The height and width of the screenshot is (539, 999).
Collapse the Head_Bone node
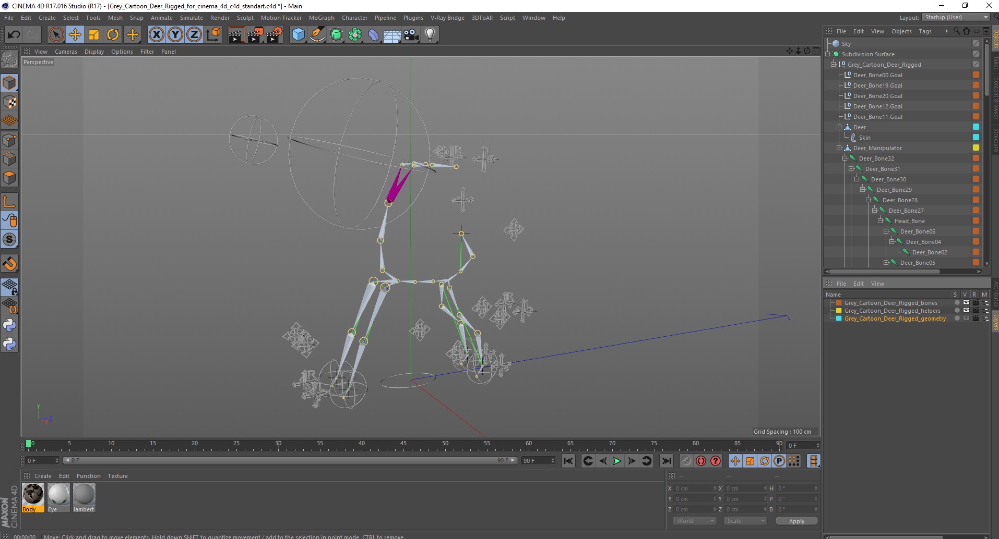pos(880,221)
